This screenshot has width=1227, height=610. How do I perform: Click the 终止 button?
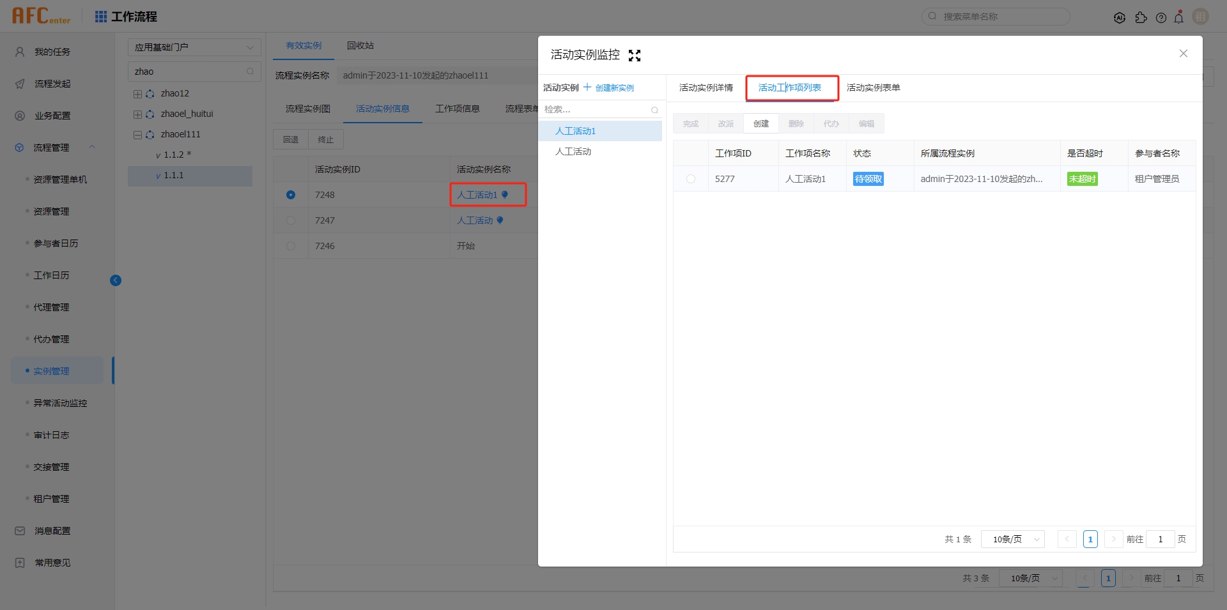[x=325, y=139]
